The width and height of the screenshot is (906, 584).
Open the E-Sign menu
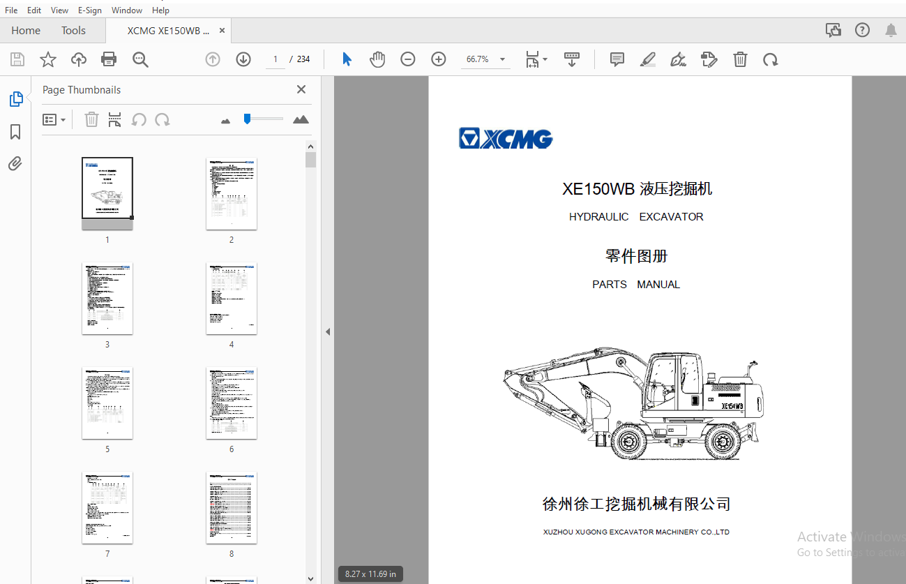[90, 10]
